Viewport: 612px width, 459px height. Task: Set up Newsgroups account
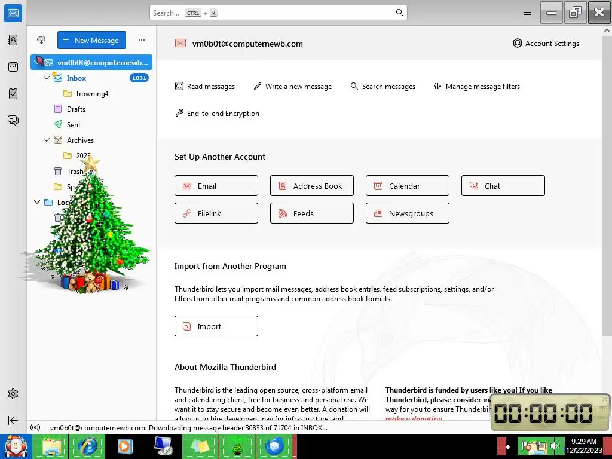(x=408, y=213)
